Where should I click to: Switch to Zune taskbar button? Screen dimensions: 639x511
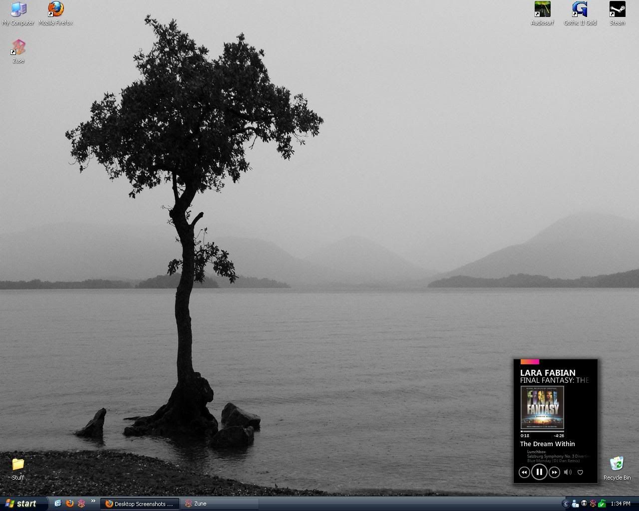[x=220, y=504]
